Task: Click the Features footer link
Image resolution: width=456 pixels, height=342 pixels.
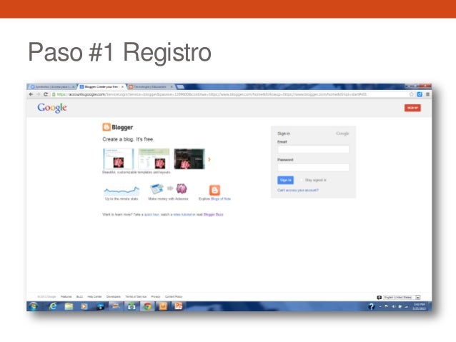Action: [x=66, y=297]
